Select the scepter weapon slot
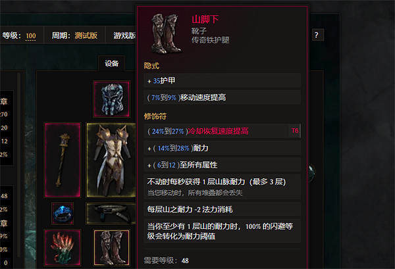Screen dimensions: 395x269 pyautogui.click(x=63, y=160)
